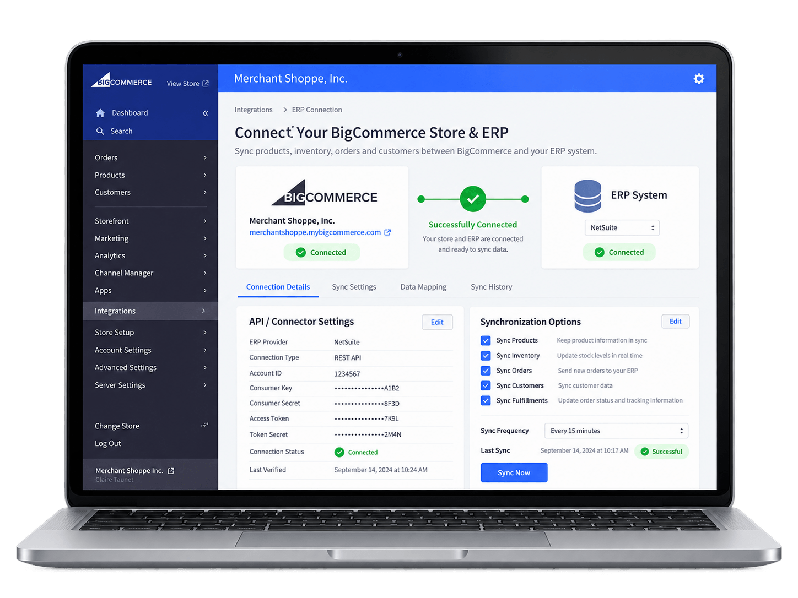Image resolution: width=798 pixels, height=598 pixels.
Task: Click the Connection Type value REST API
Action: [348, 358]
